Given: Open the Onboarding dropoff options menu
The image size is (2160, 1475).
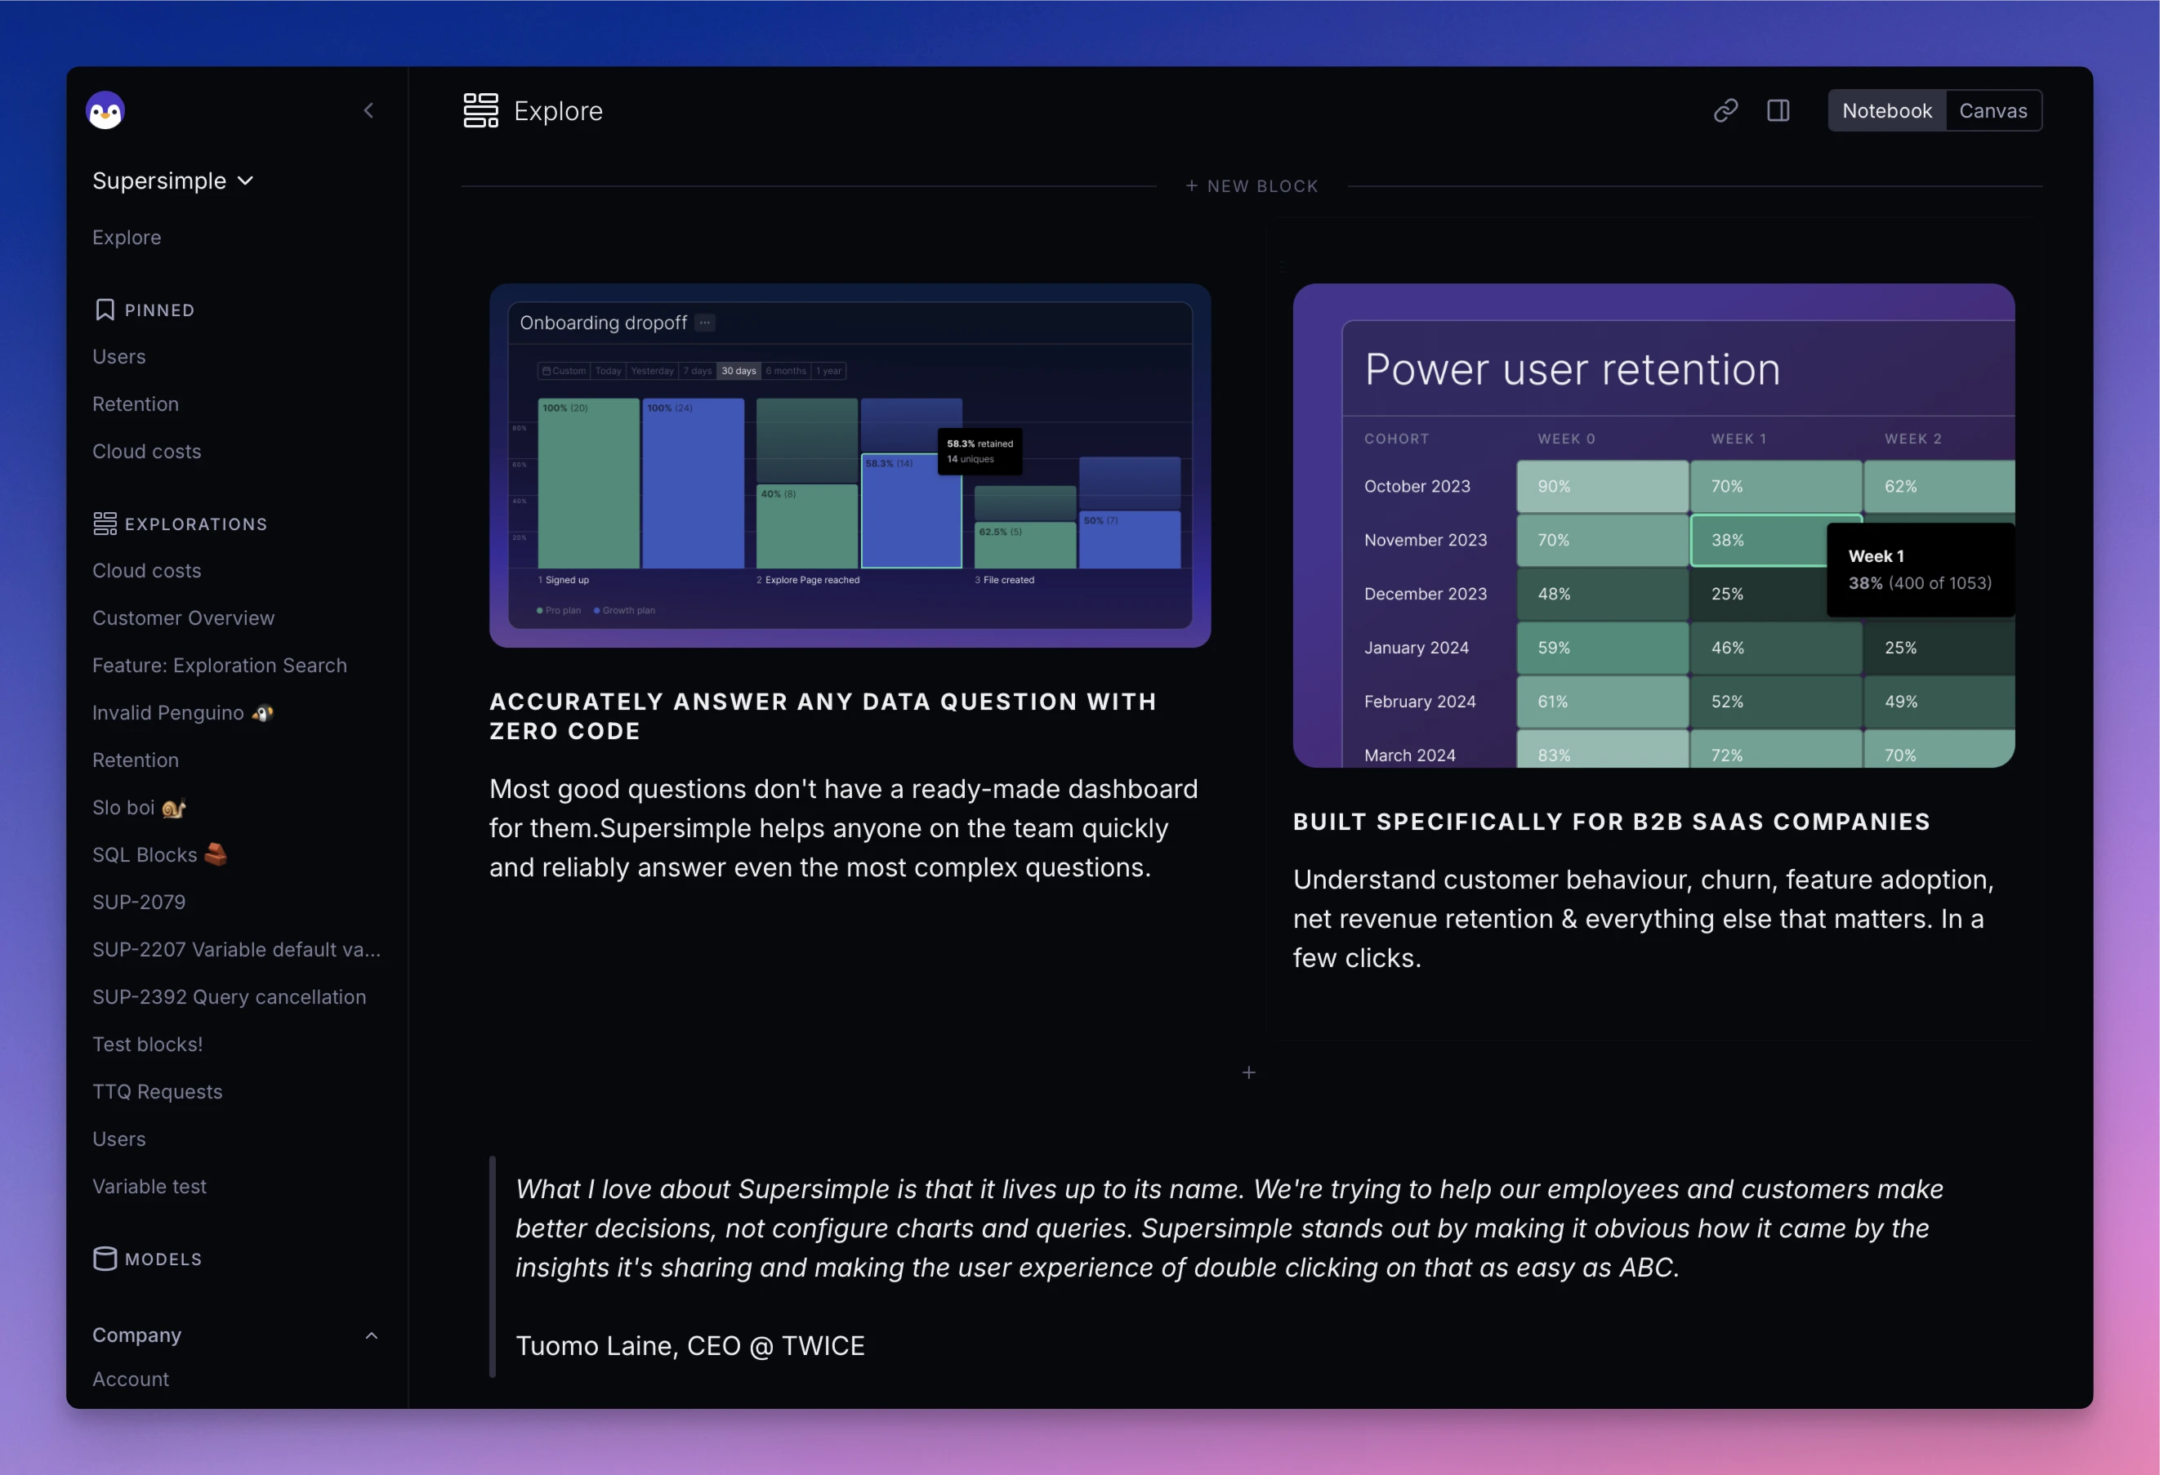Looking at the screenshot, I should coord(706,323).
